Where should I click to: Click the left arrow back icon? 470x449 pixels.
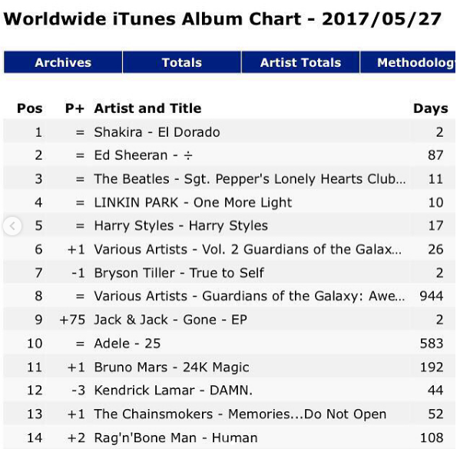pyautogui.click(x=12, y=226)
